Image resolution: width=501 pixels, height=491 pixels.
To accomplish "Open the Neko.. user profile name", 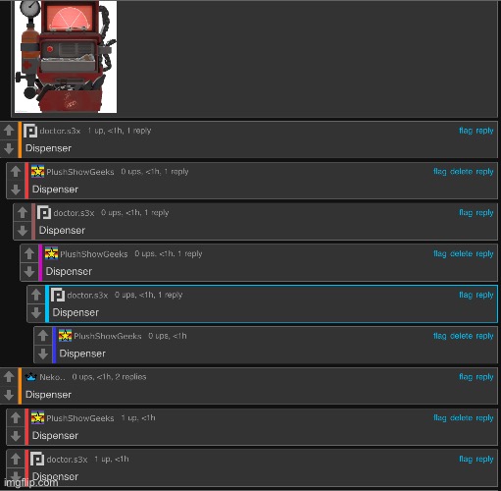I will pos(52,377).
